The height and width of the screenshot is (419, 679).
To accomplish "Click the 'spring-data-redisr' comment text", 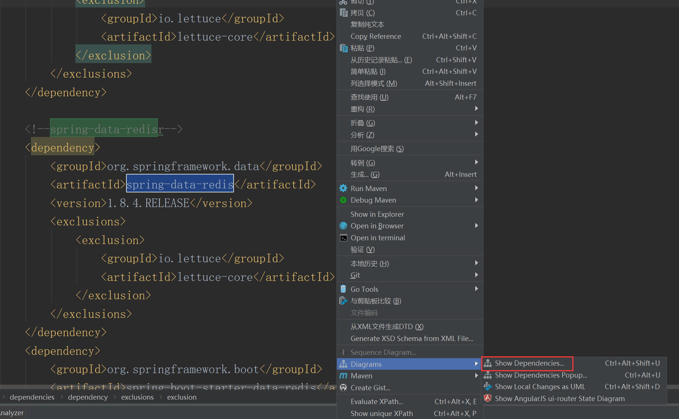I will (107, 129).
